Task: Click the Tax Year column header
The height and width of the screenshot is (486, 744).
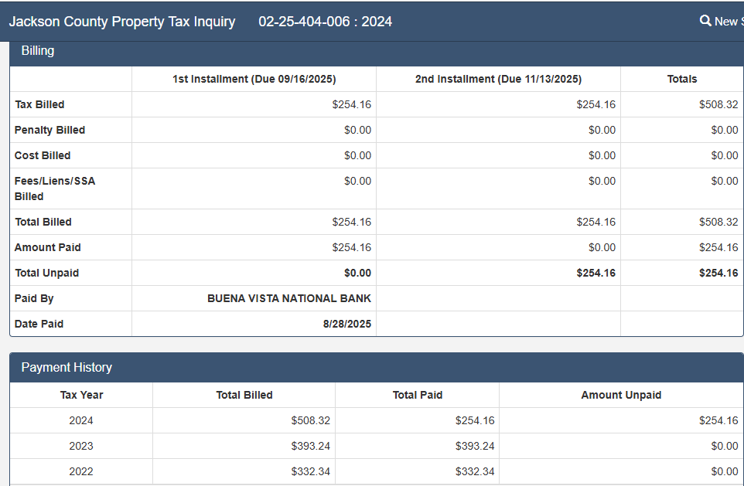Action: (x=81, y=395)
